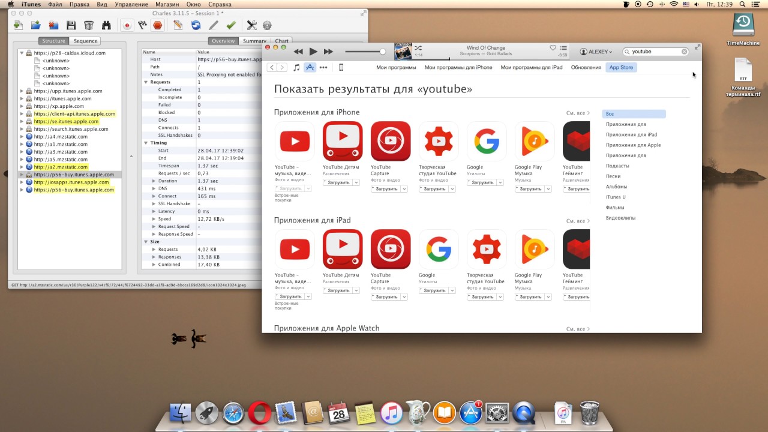Go back with iTunes back arrow

(272, 67)
